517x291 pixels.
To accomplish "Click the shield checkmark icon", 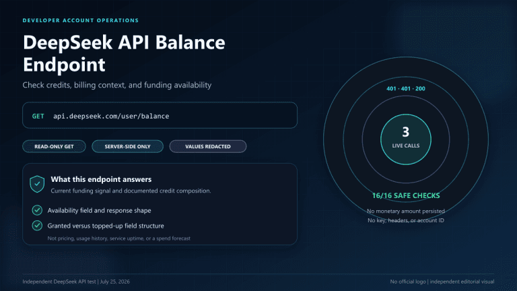I will pos(37,184).
